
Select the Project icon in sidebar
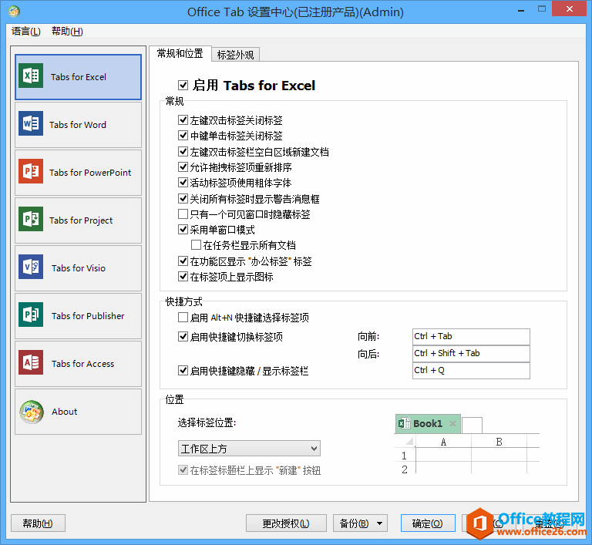pos(31,219)
